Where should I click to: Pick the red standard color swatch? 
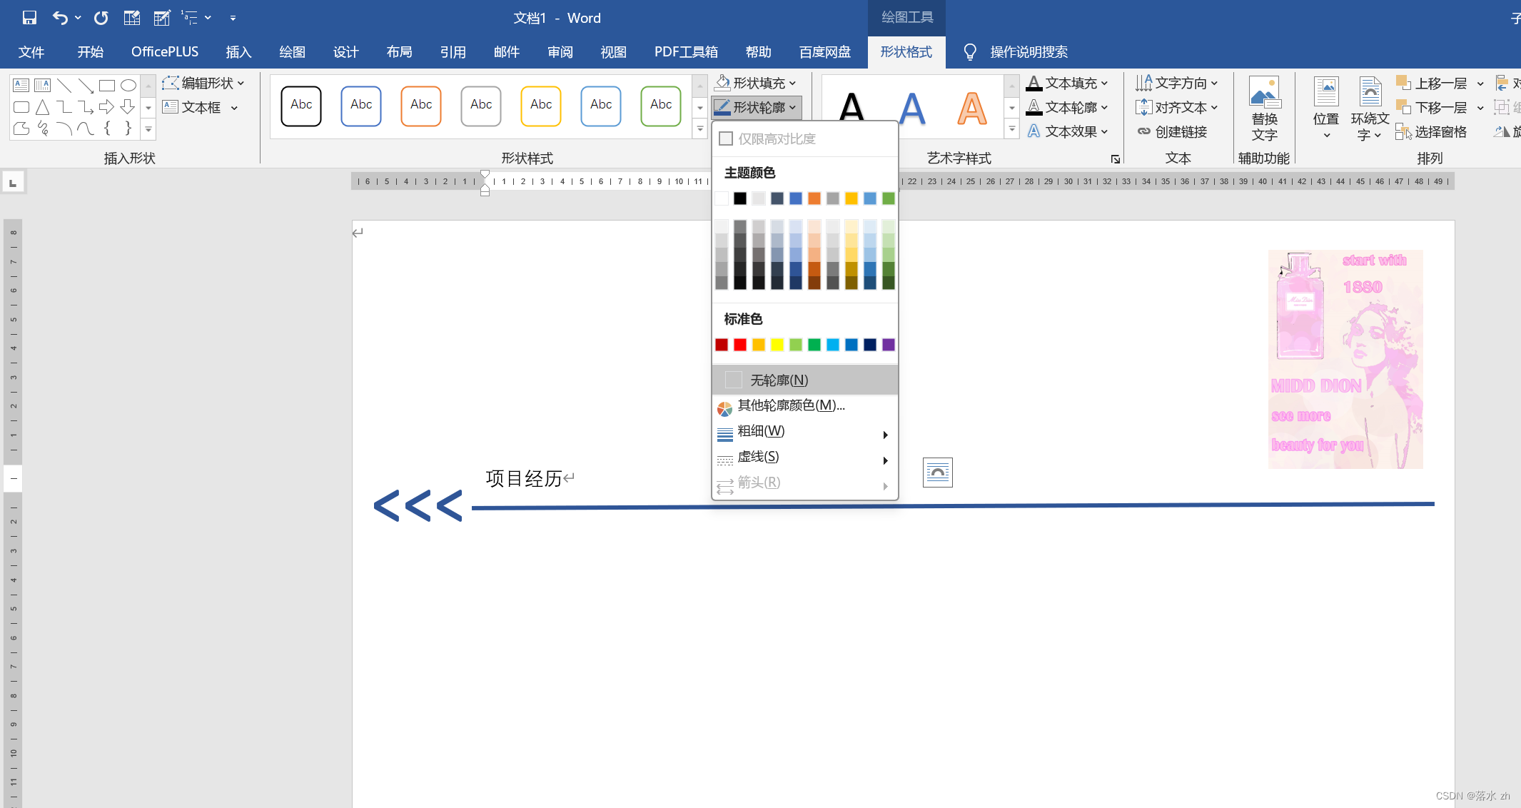click(740, 345)
